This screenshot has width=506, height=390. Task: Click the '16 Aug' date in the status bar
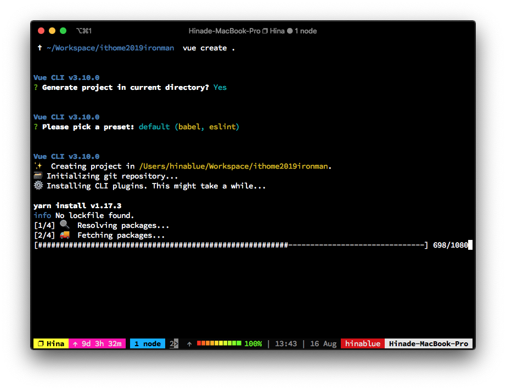(x=323, y=343)
